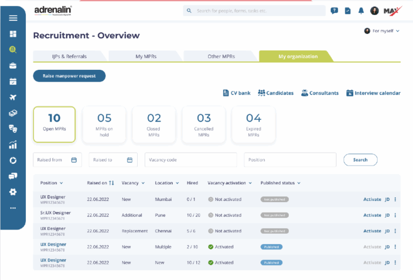Open the help question-mark chat icon
The height and width of the screenshot is (280, 413).
[334, 11]
